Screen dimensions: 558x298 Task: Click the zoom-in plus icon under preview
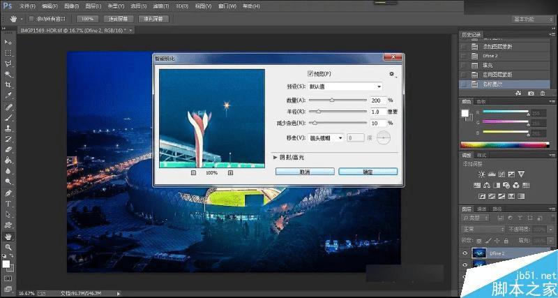tap(230, 172)
